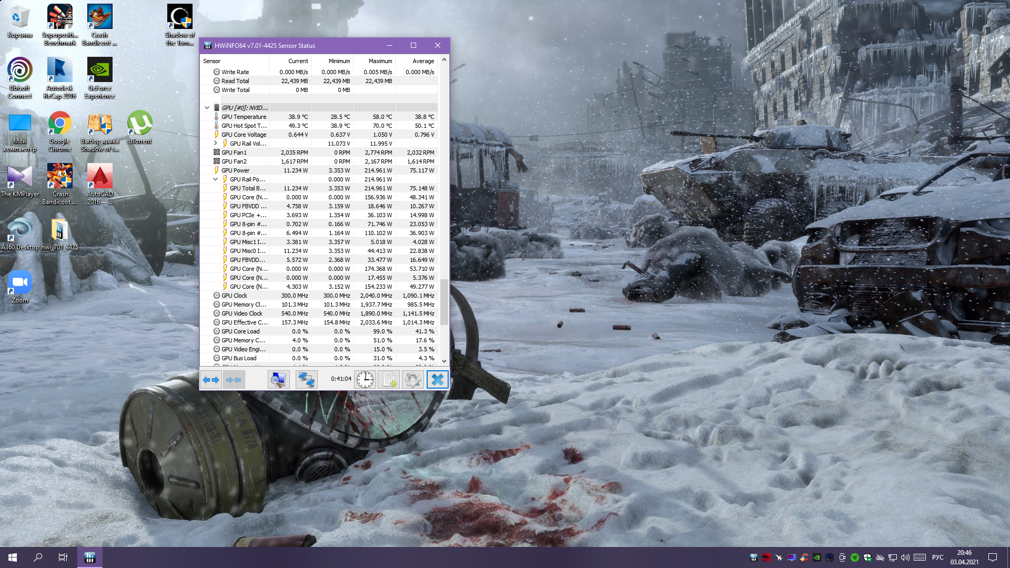1010x568 pixels.
Task: Click the Maximum column header
Action: 380,61
